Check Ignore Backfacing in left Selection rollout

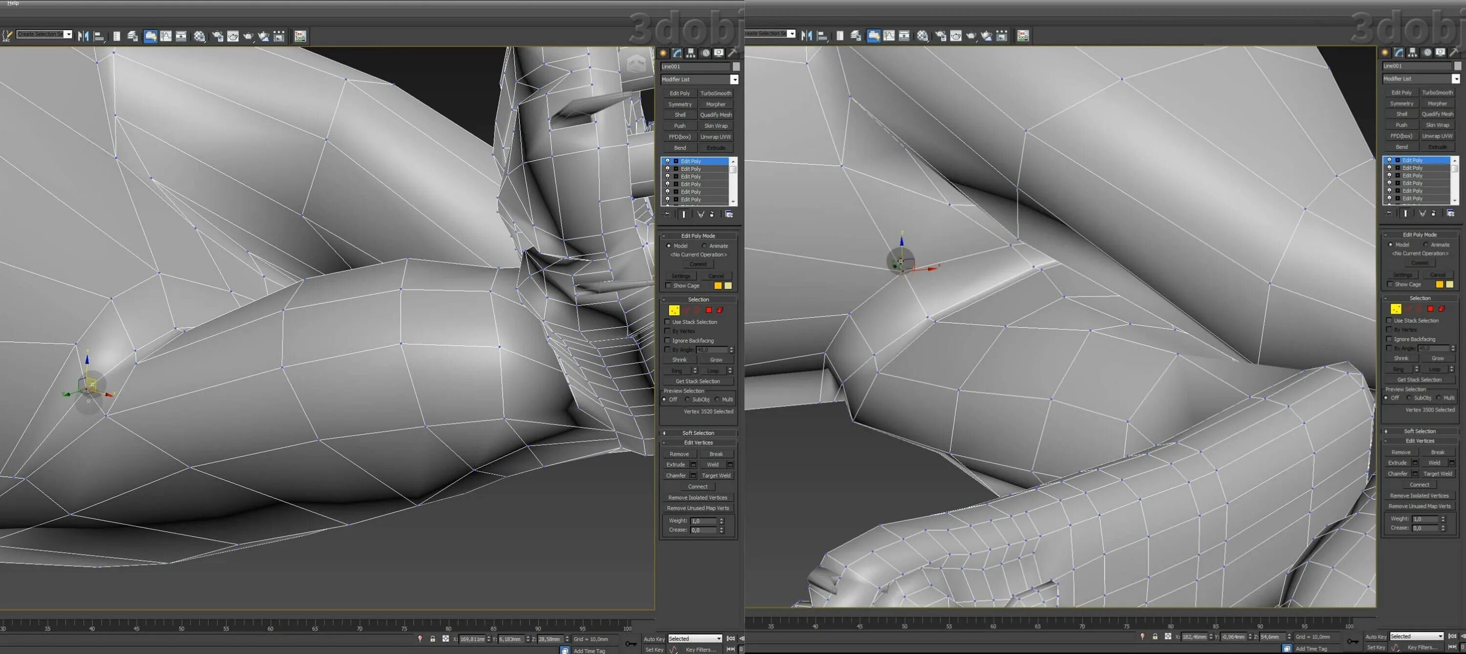tap(668, 340)
